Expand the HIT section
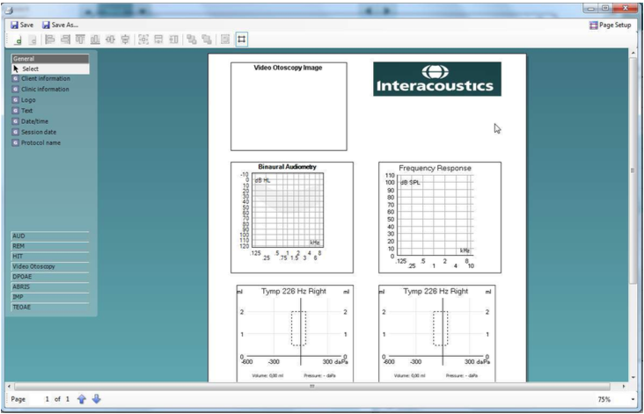 (x=49, y=257)
